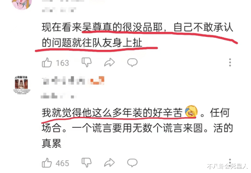
Task: Open the blurred username of the second commenter
Action: click(64, 80)
